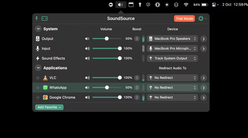Click the compact view icon beside pin
The image size is (248, 138).
tap(44, 19)
